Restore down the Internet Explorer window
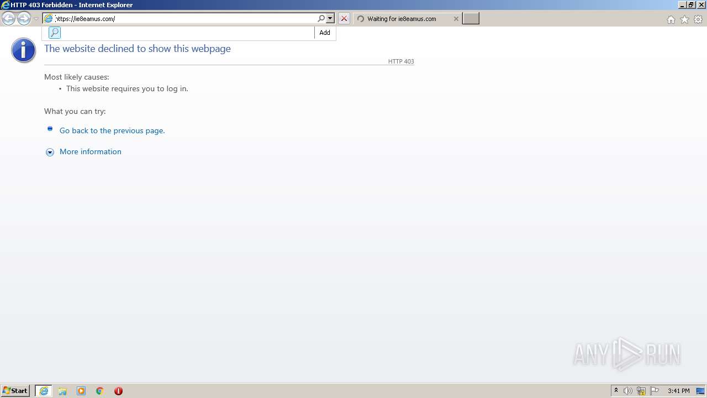This screenshot has height=398, width=707. [x=691, y=4]
